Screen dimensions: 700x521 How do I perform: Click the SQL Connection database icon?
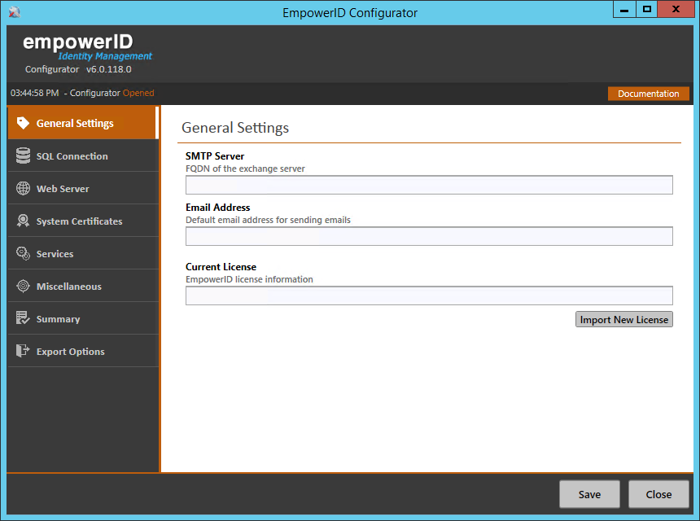[x=23, y=155]
